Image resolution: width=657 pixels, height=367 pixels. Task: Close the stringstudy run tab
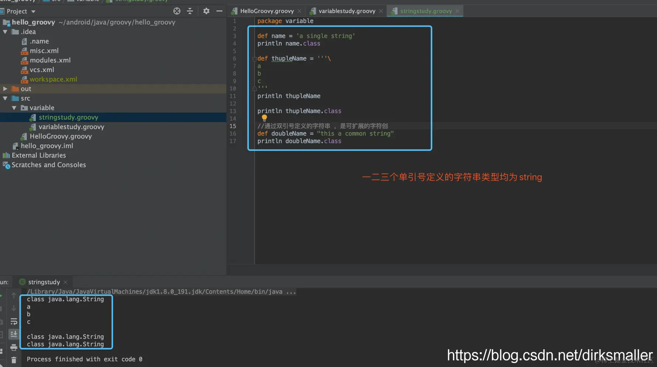[x=65, y=282]
